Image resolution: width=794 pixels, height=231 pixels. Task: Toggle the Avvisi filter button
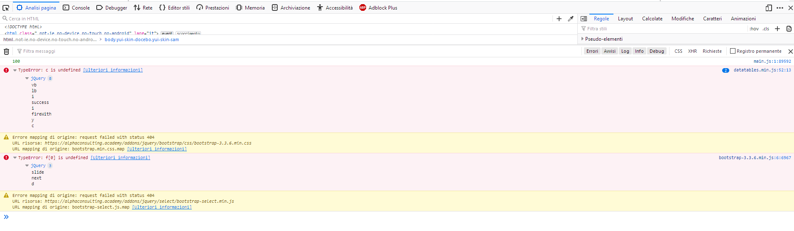(609, 51)
